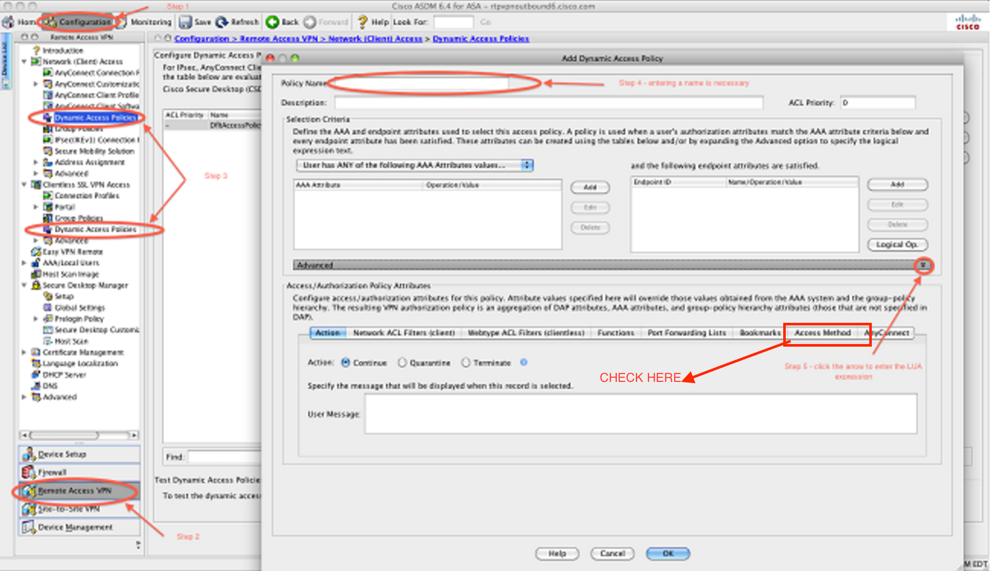Open Remote Access VPN panel button
This screenshot has width=990, height=571.
pos(79,491)
